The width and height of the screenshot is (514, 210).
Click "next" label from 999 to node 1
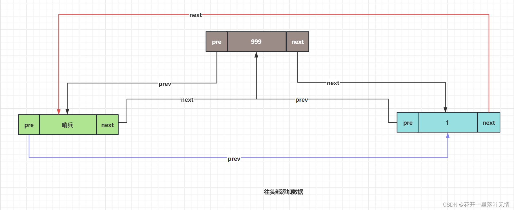[333, 83]
